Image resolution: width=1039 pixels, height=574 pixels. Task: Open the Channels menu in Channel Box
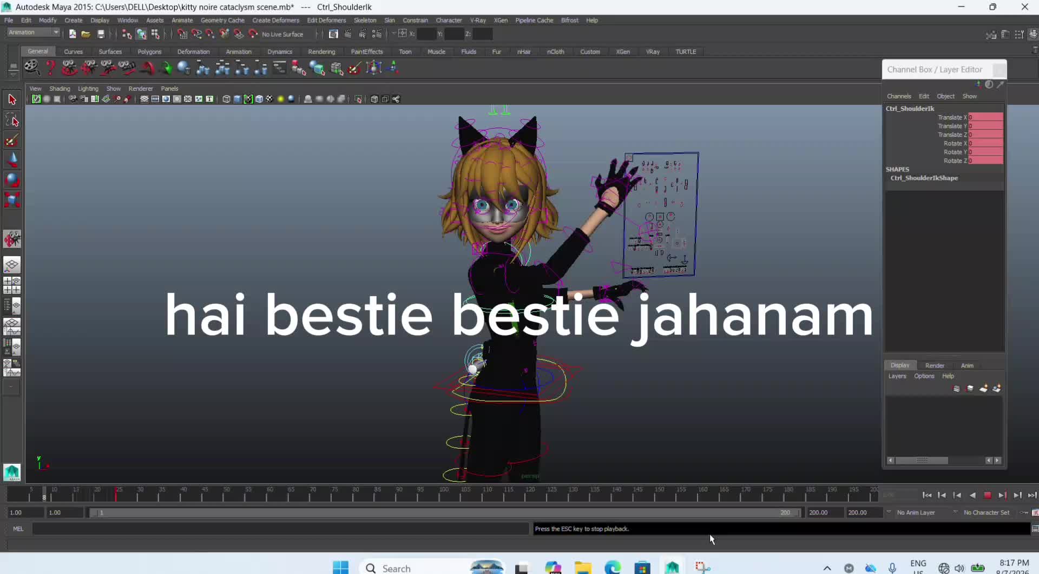coord(899,96)
